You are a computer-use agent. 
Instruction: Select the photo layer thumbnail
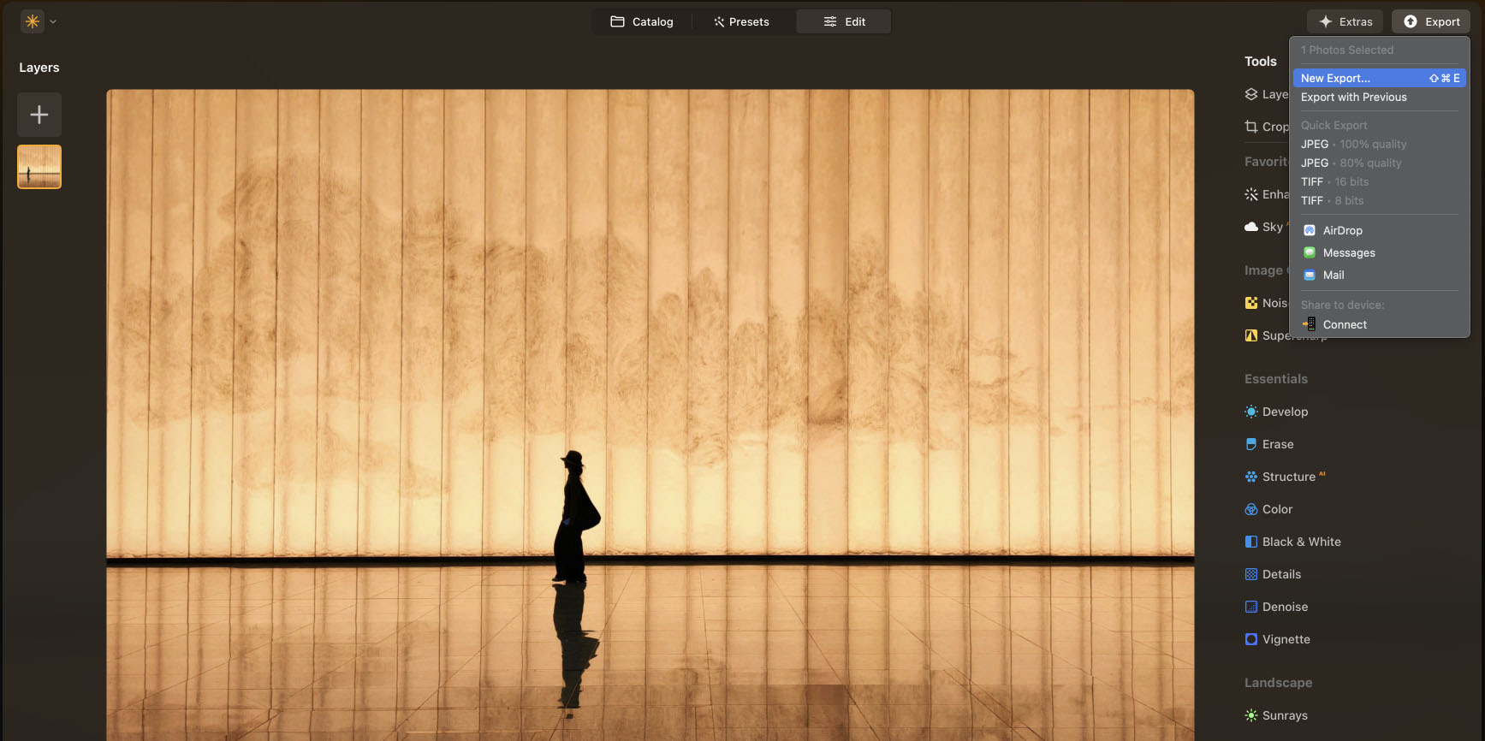coord(39,166)
